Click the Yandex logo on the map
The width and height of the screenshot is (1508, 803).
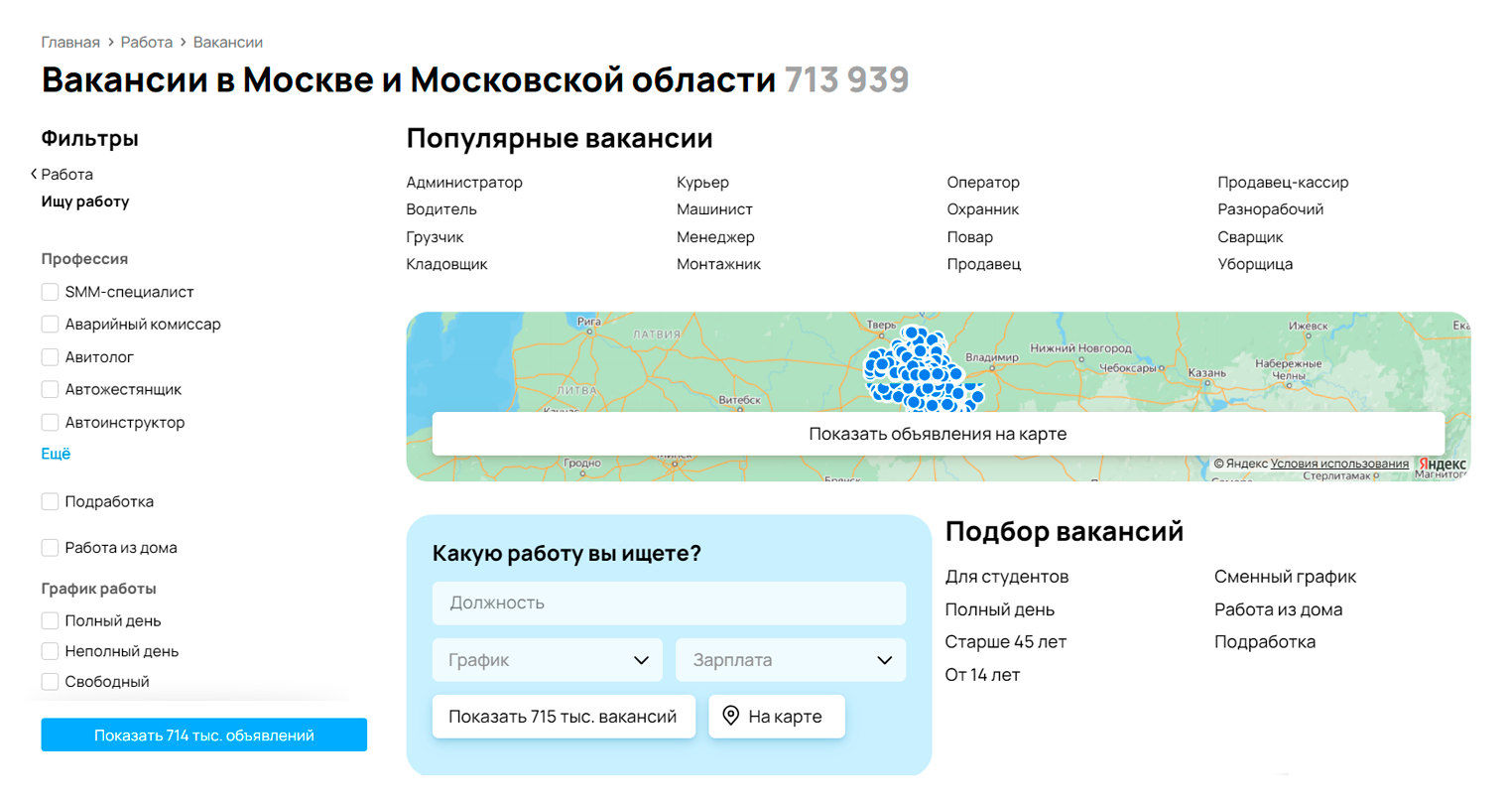click(x=1443, y=465)
